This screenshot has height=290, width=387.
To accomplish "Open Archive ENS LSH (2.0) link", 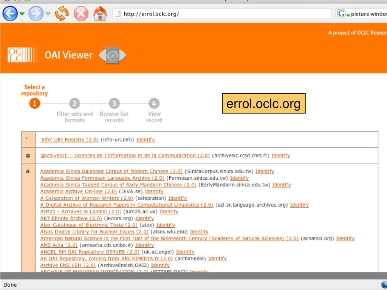I will tap(68, 265).
